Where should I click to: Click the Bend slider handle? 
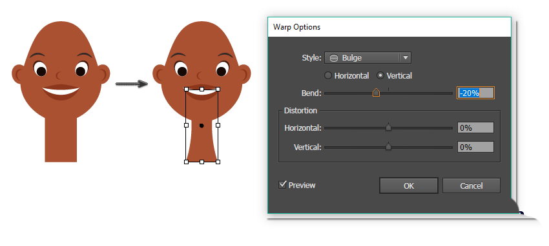tap(376, 93)
